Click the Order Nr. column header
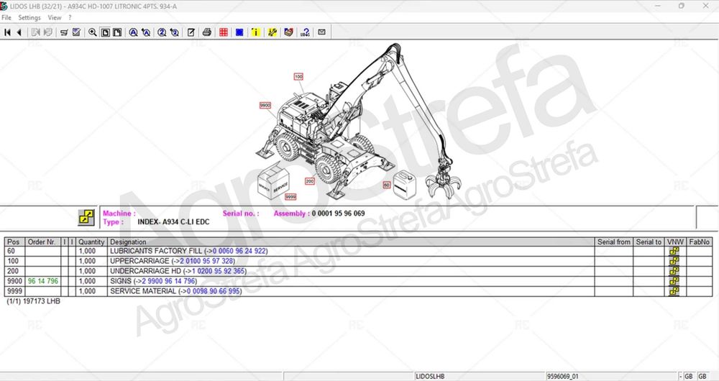Screen dimensions: 719x381 (42, 242)
